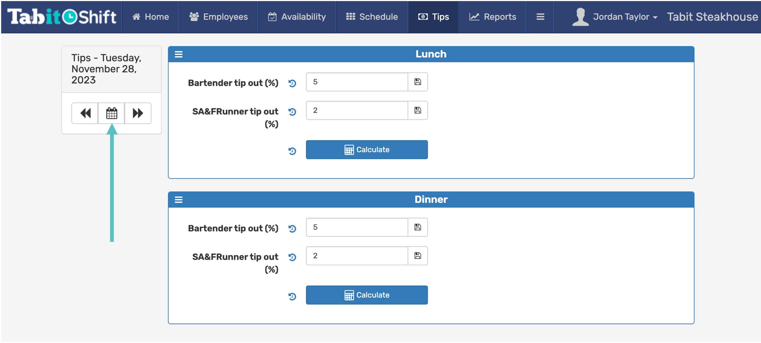Save the Lunch Bartender tip out value
This screenshot has height=343, width=761.
417,82
